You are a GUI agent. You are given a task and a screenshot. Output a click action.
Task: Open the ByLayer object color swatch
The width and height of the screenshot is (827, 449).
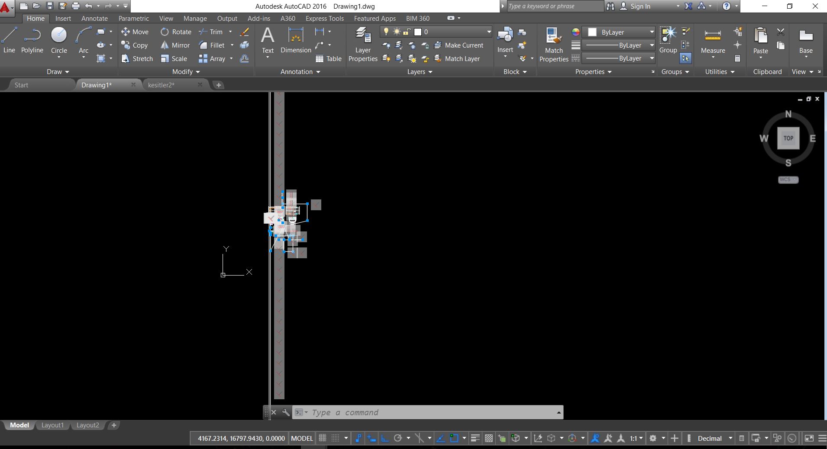click(592, 32)
